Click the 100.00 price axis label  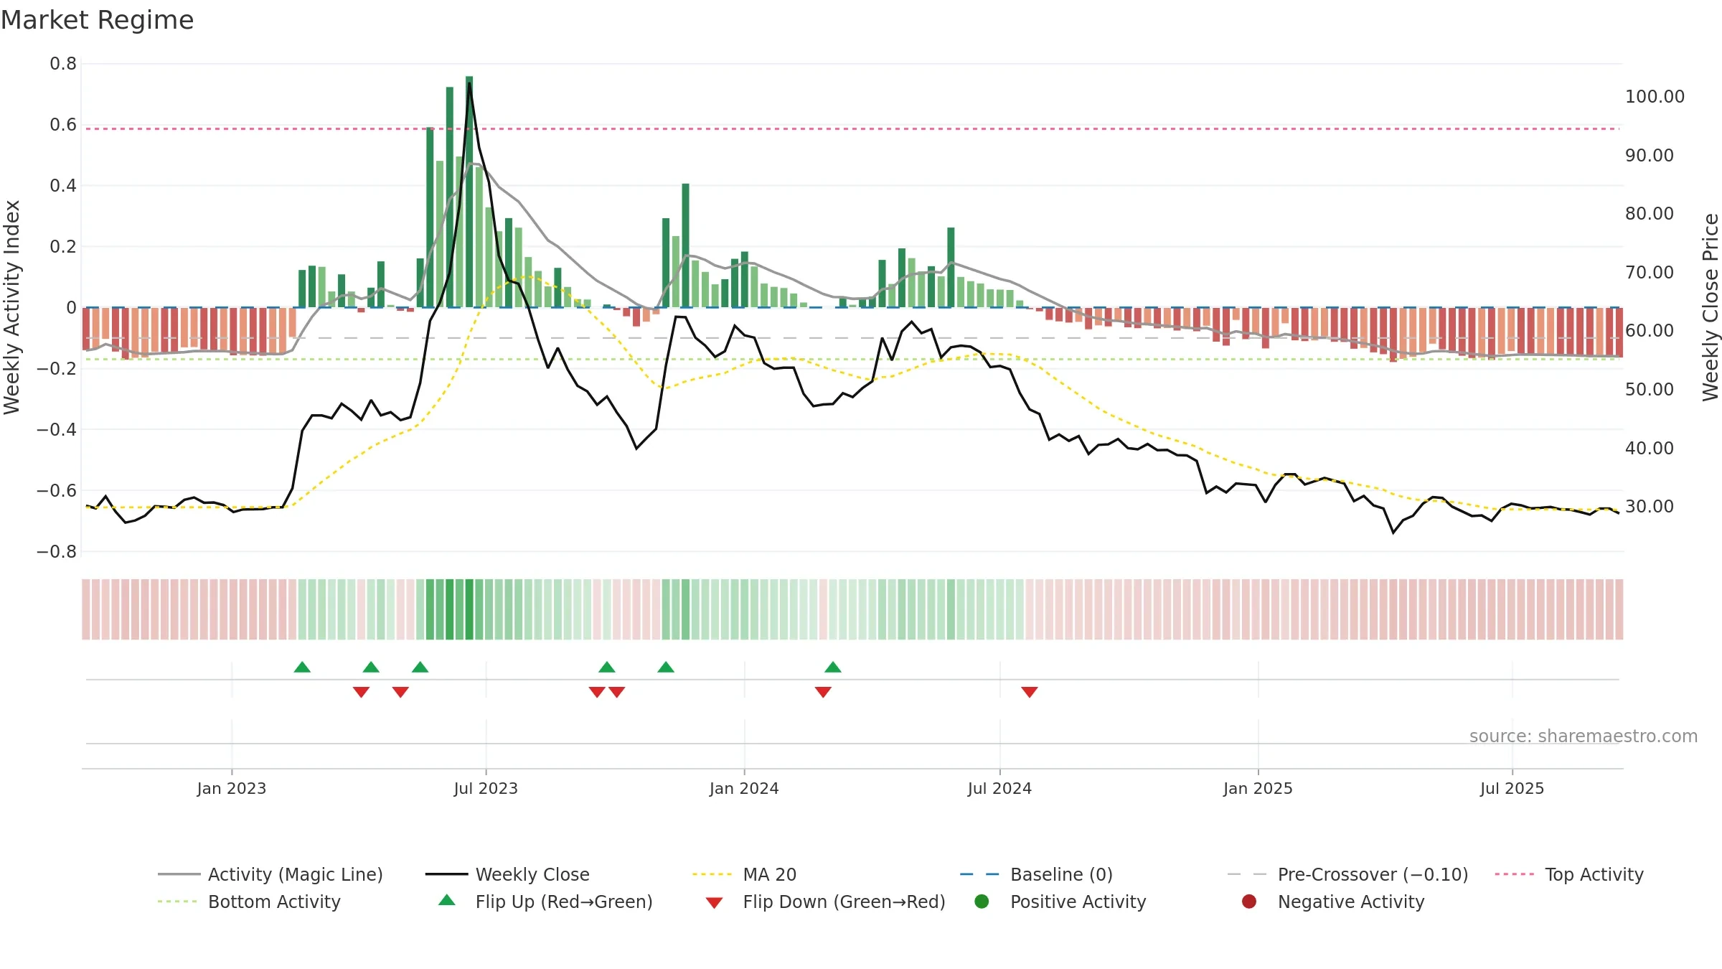coord(1655,97)
